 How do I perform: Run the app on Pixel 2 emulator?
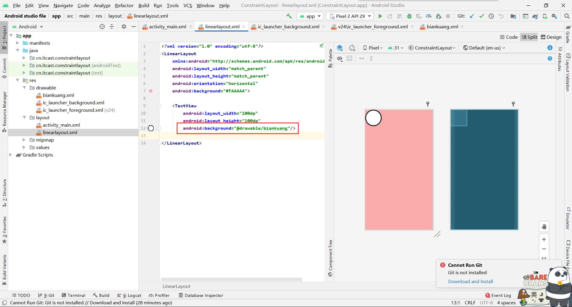(x=380, y=16)
